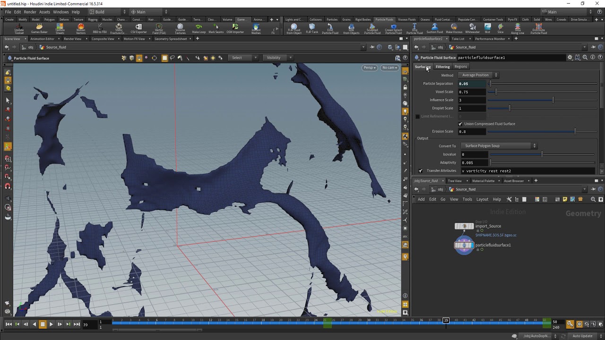This screenshot has width=605, height=340.
Task: Switch to the Filtering tab
Action: (442, 67)
